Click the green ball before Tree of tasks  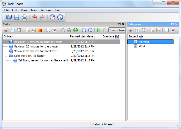(99, 30)
